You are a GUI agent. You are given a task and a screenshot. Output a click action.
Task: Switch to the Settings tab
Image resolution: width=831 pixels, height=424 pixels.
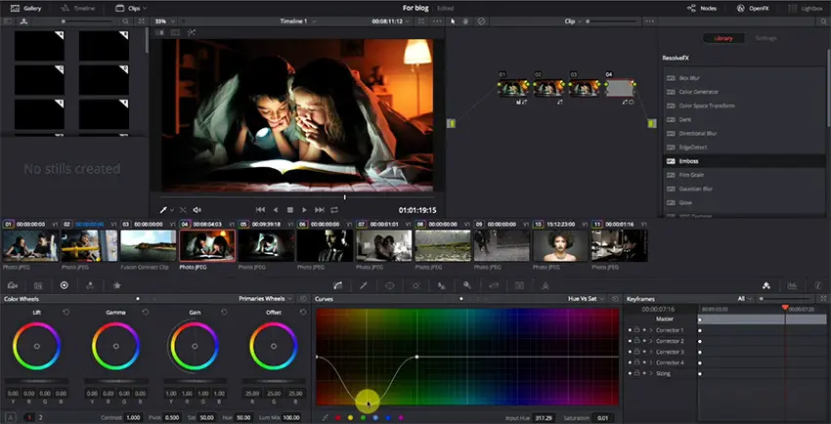pyautogui.click(x=765, y=38)
